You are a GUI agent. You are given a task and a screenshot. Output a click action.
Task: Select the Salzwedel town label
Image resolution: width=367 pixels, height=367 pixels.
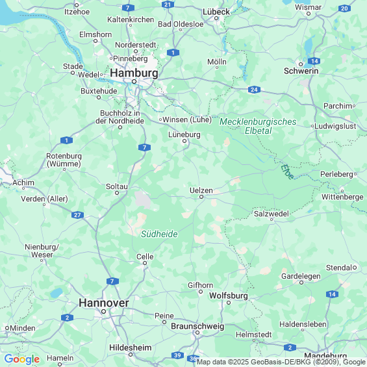pos(272,214)
